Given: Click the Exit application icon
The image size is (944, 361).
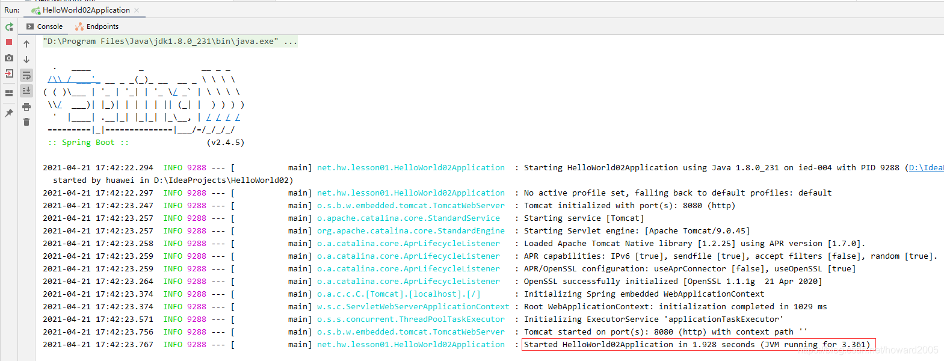Looking at the screenshot, I should [x=9, y=73].
